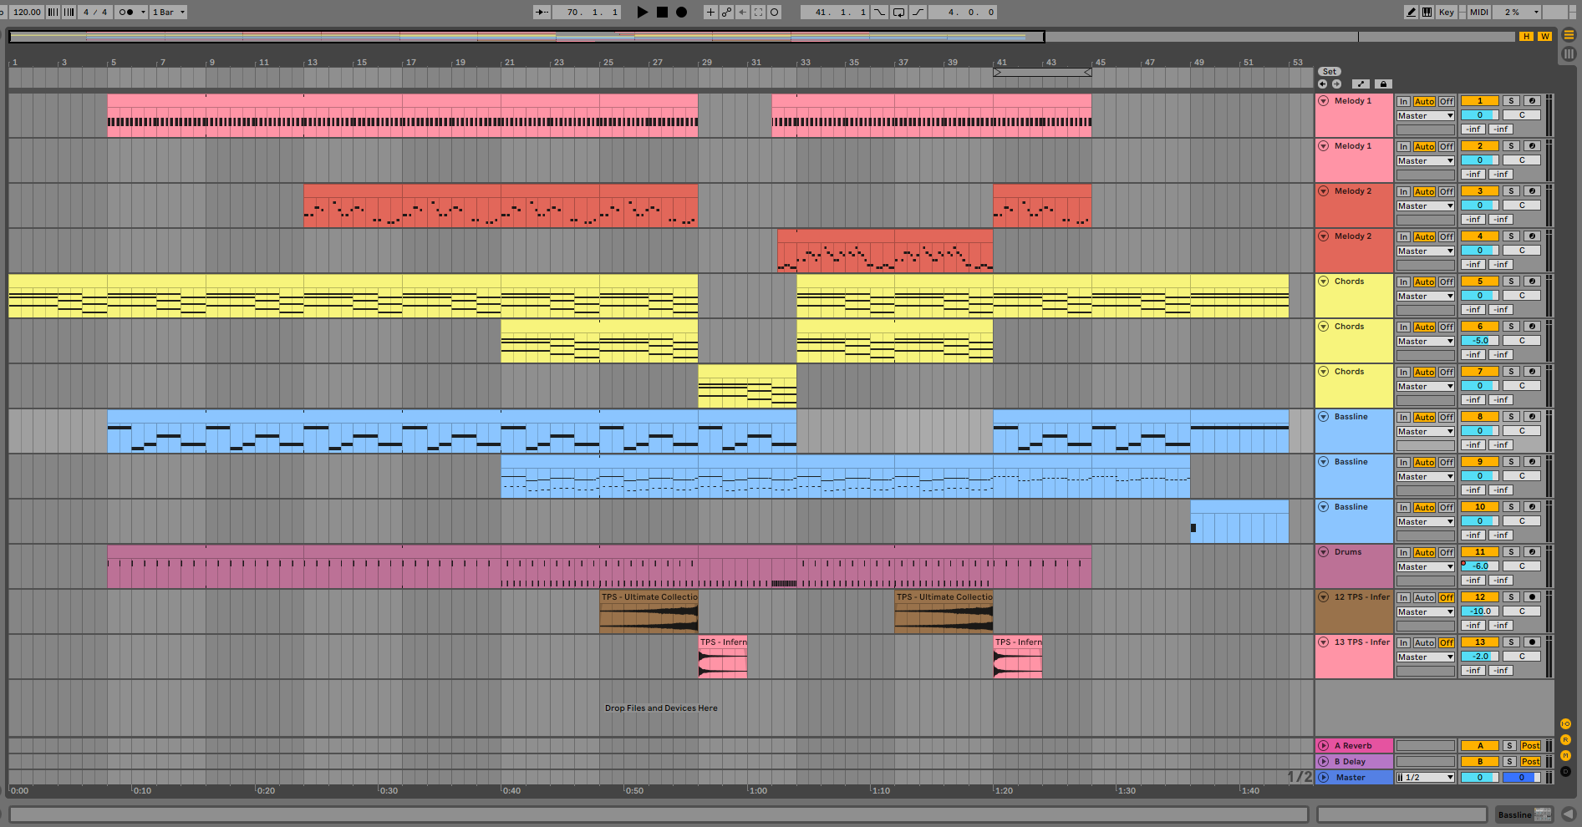
Task: Toggle the metronome switch
Action: pos(125,12)
